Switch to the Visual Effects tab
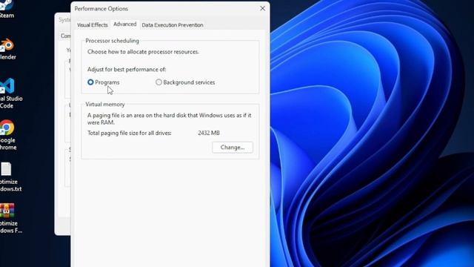 [x=93, y=24]
